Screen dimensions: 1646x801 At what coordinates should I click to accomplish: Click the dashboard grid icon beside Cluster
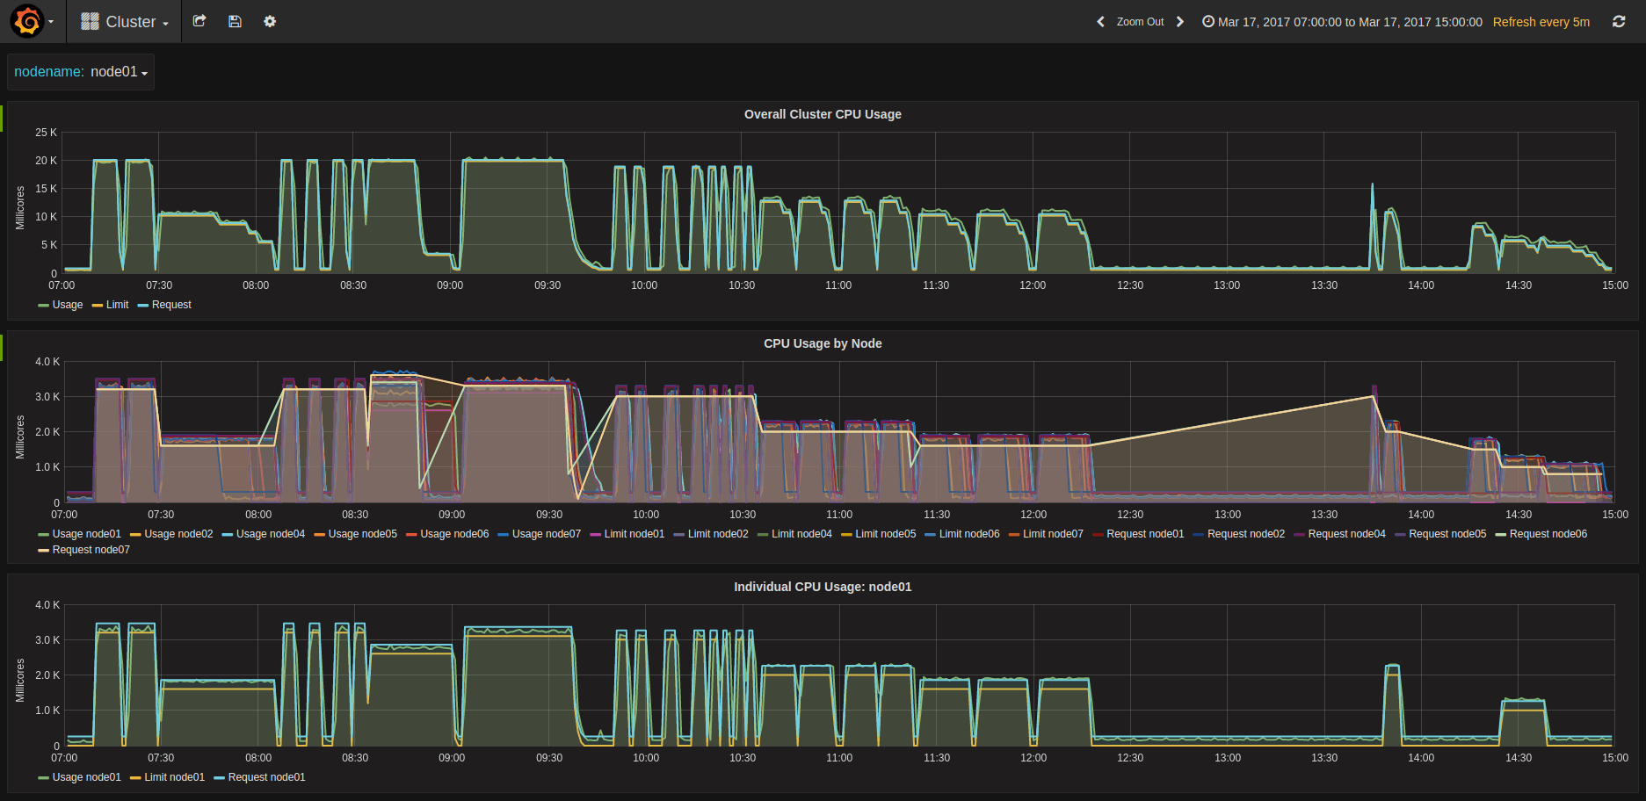(90, 21)
